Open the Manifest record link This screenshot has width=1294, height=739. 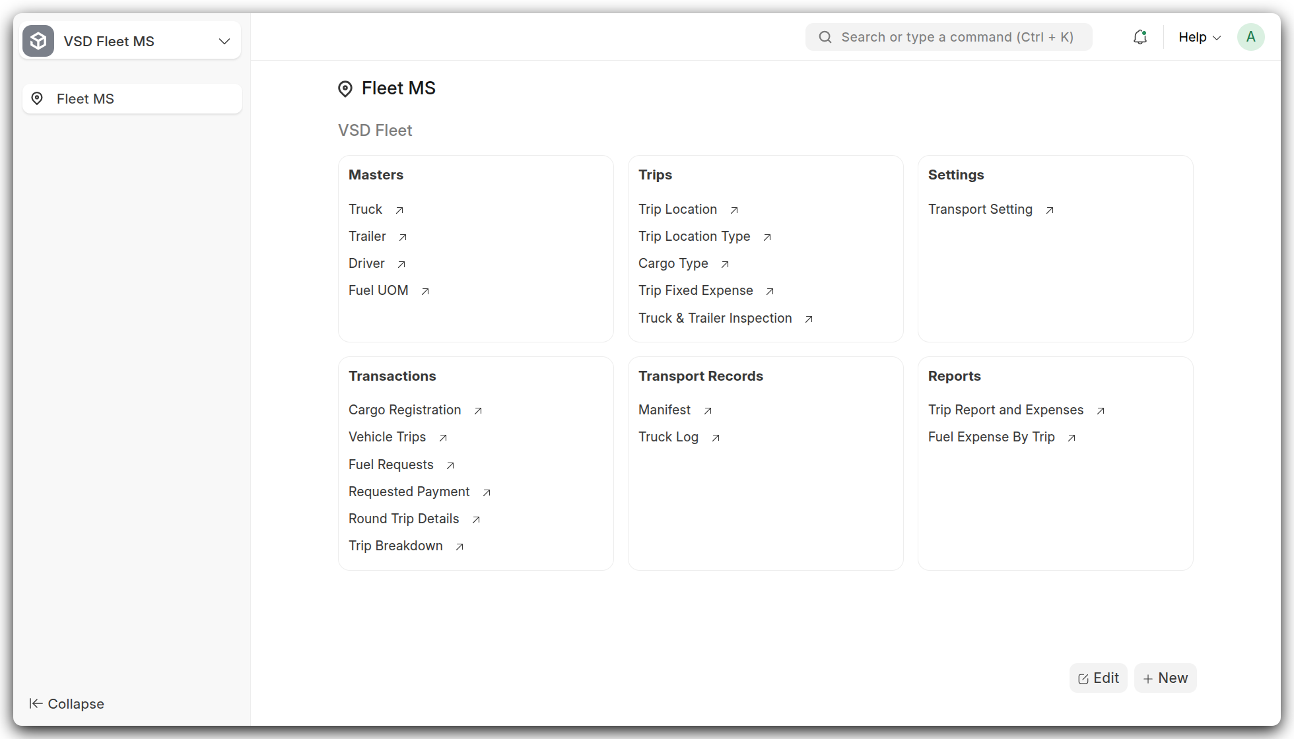point(664,410)
